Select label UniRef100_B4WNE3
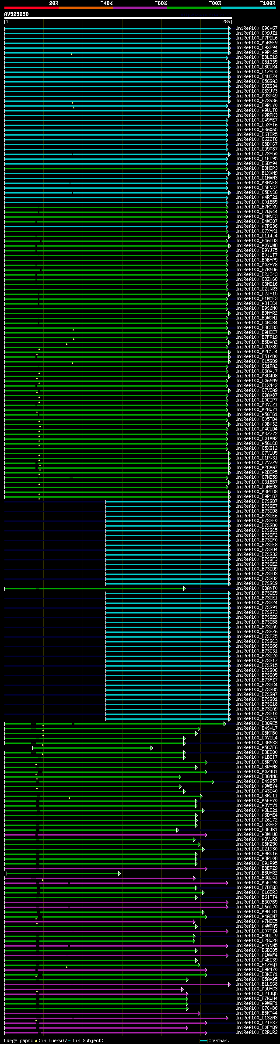The width and height of the screenshot is (280, 1044). pos(256,217)
